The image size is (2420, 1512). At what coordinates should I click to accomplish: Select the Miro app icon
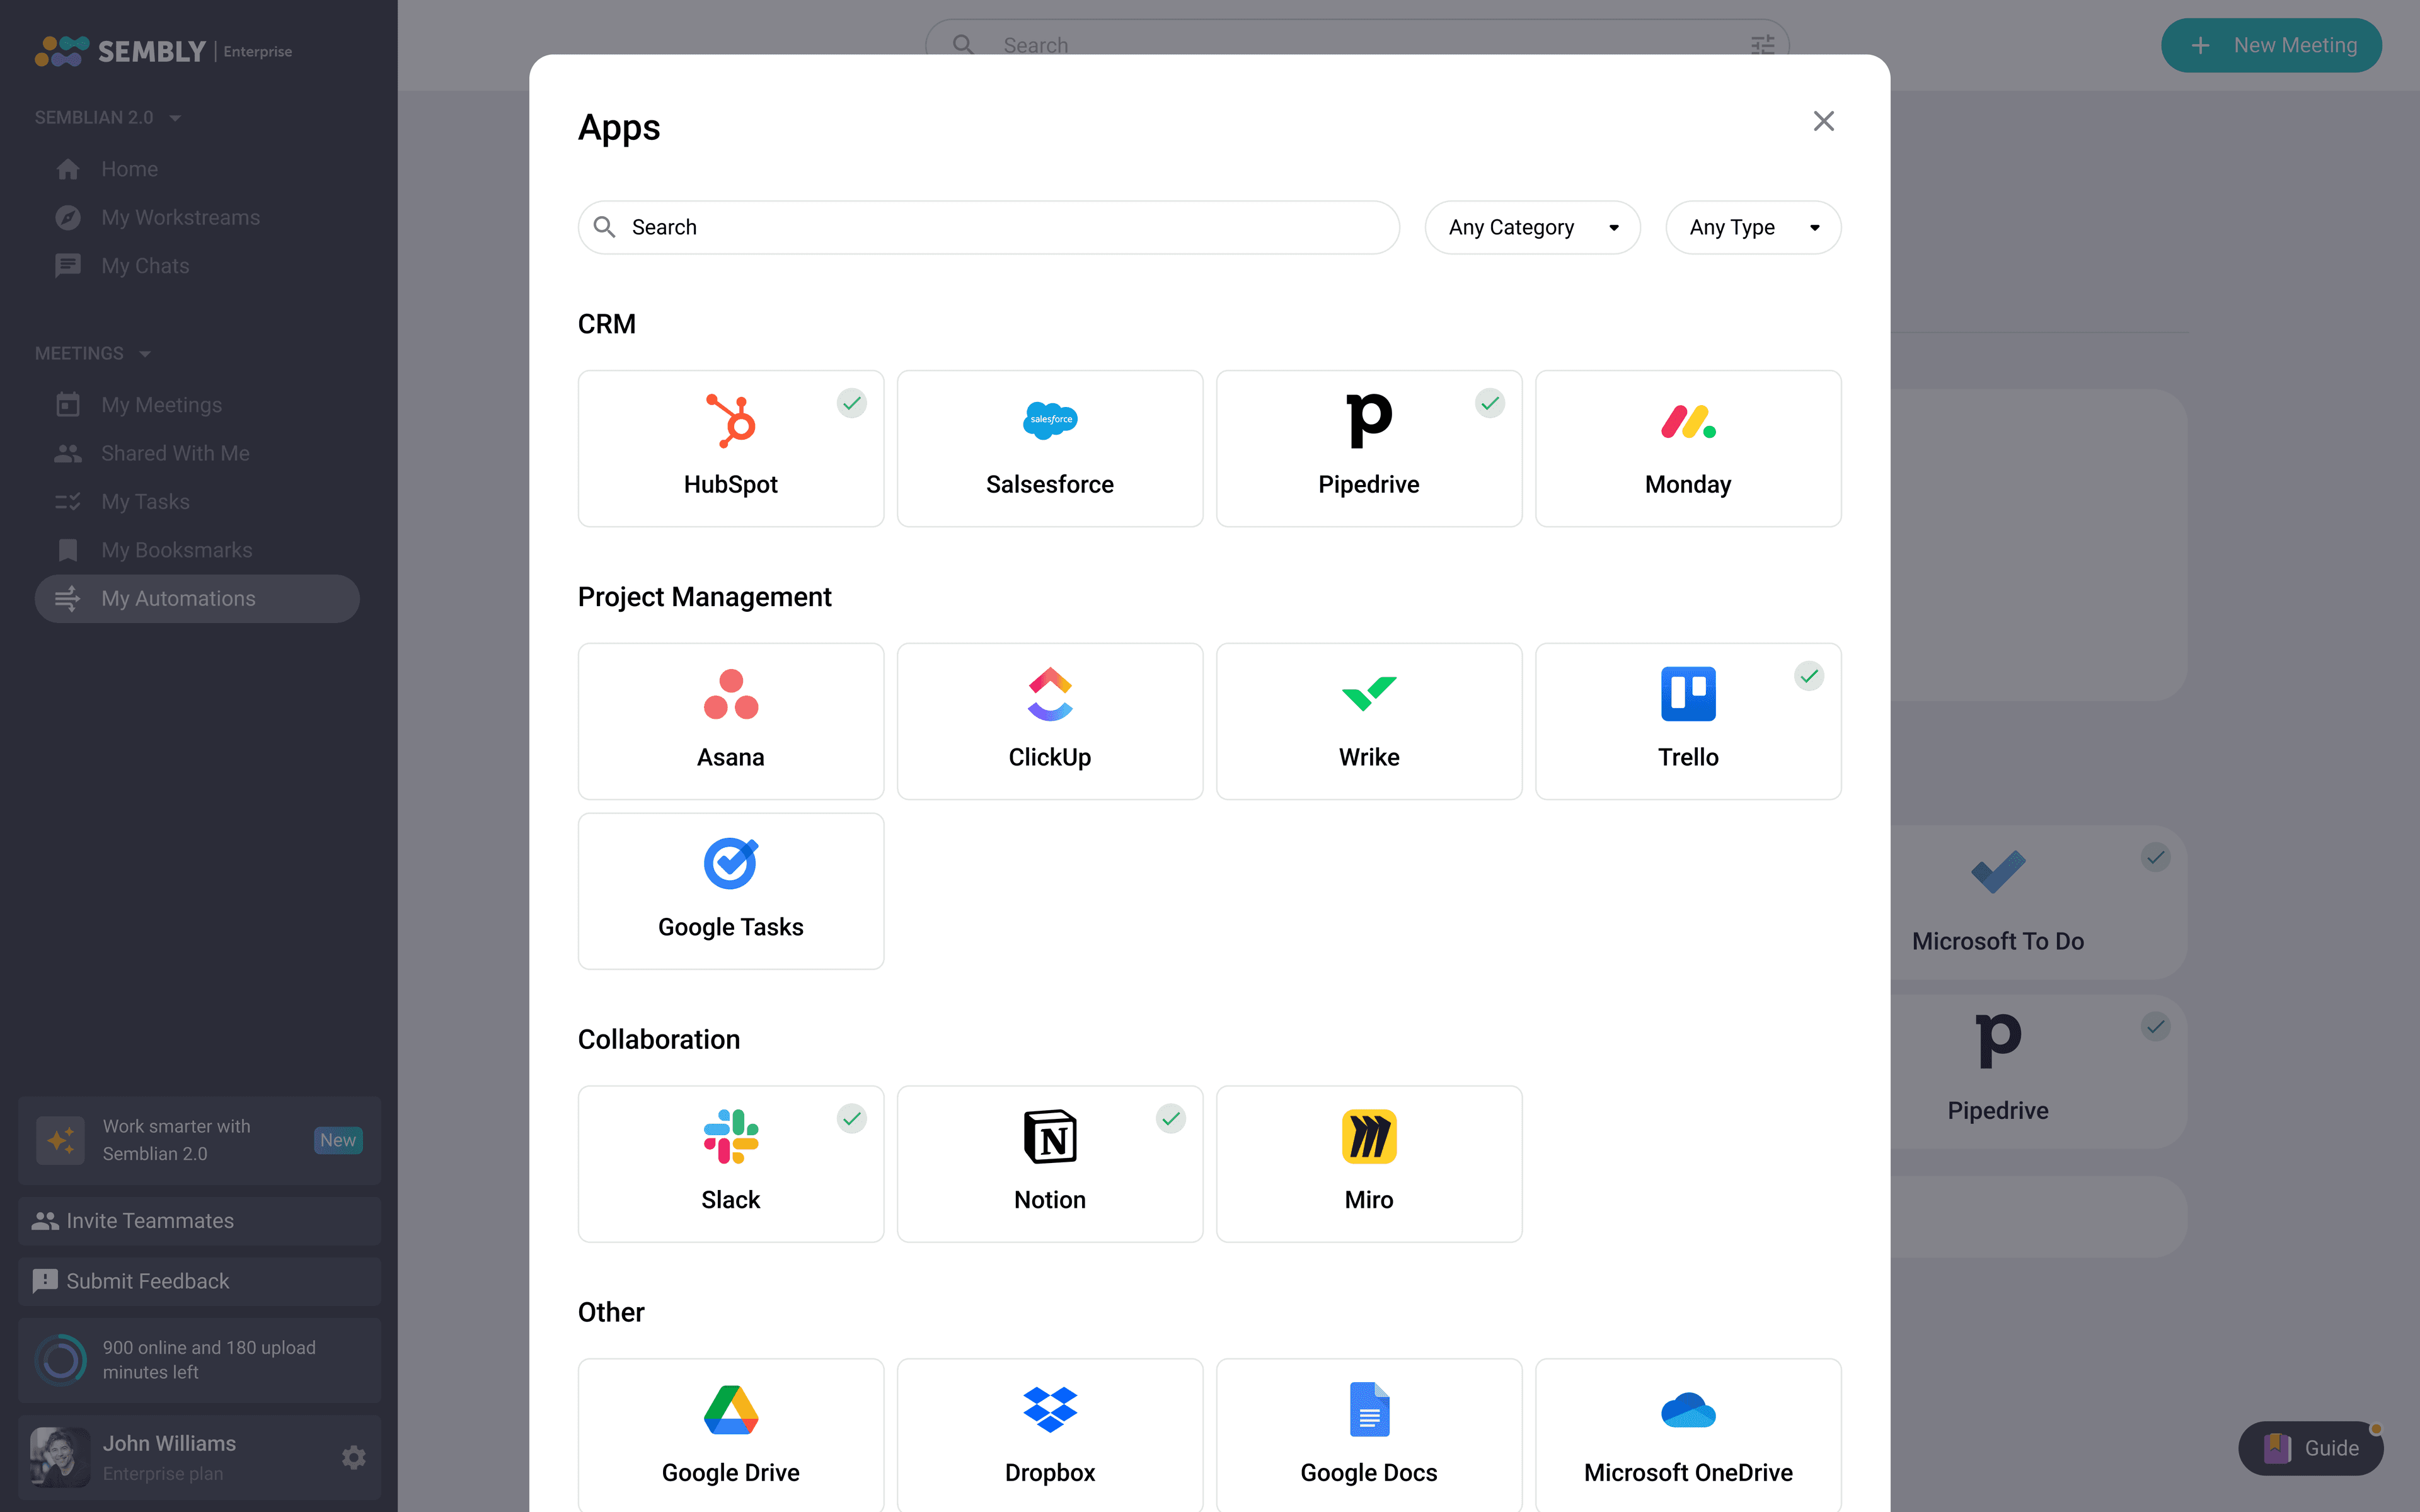pyautogui.click(x=1368, y=1137)
